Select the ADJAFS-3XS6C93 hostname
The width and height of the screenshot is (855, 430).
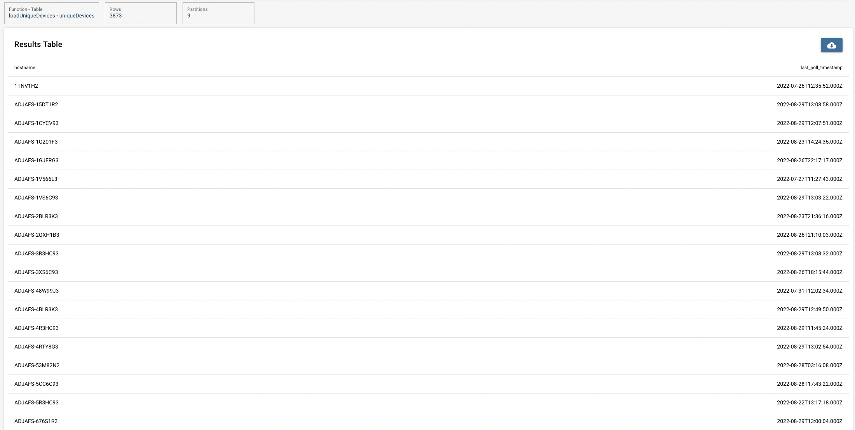click(x=36, y=272)
